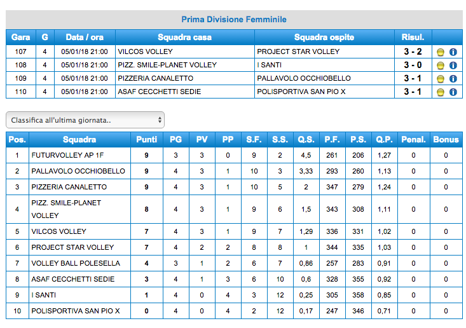This screenshot has width=466, height=328.
Task: Select the 3 - 1 result for PIZZERIA CANALETTO match
Action: (x=413, y=78)
